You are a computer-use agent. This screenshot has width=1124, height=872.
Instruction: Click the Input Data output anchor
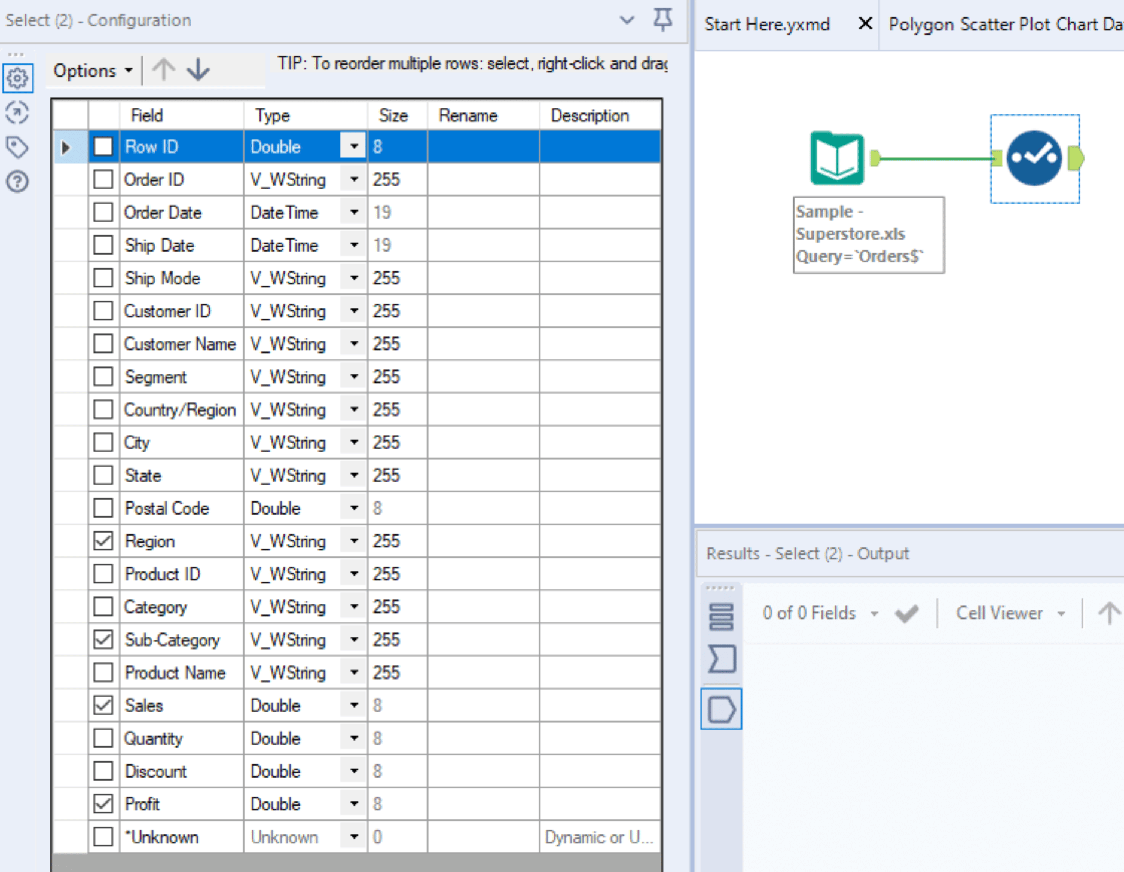[875, 158]
